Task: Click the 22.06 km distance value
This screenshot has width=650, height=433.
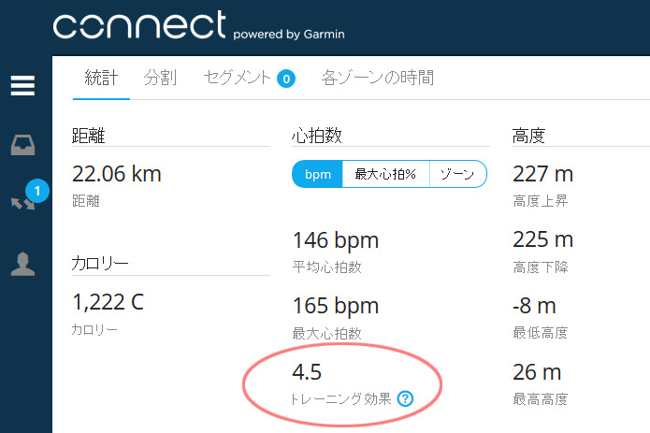Action: 117,174
